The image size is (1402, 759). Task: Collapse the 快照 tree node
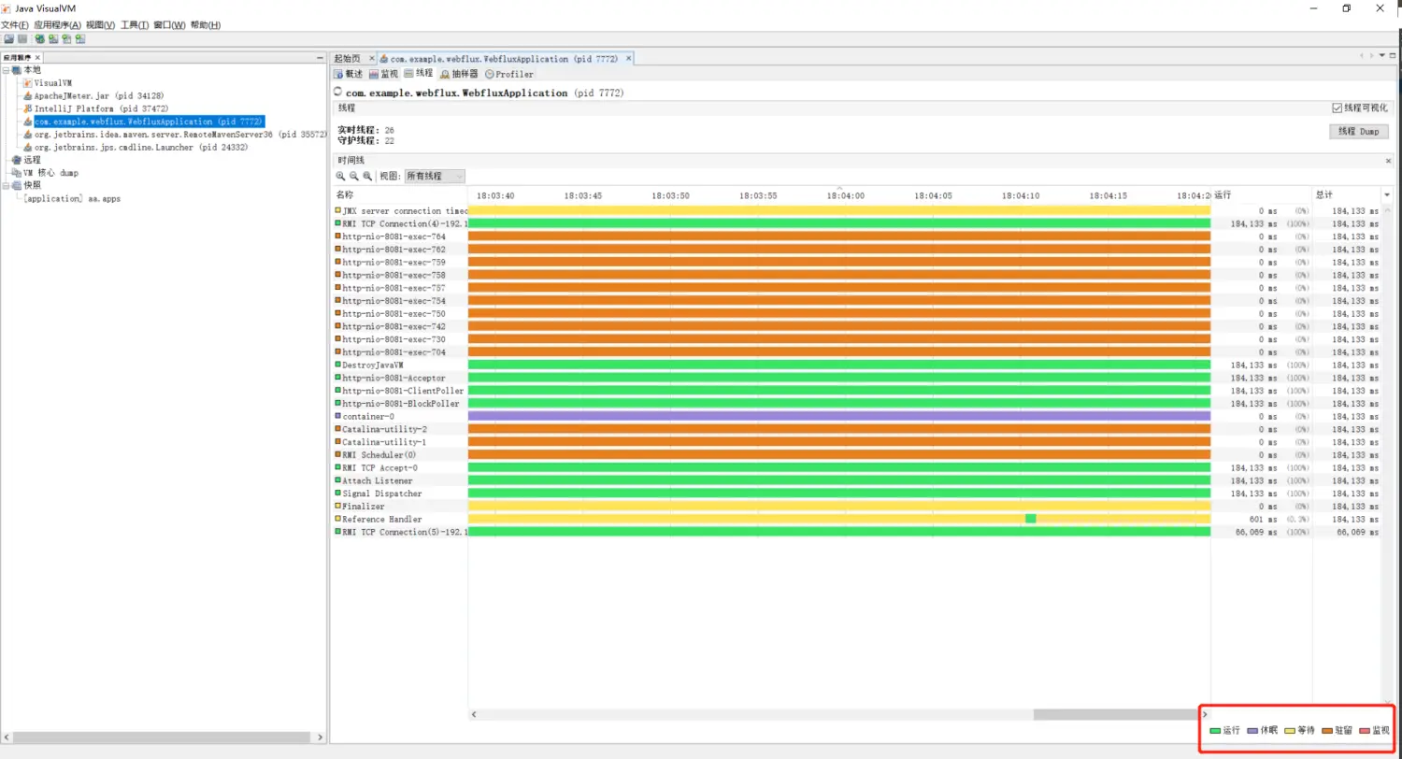pyautogui.click(x=7, y=185)
